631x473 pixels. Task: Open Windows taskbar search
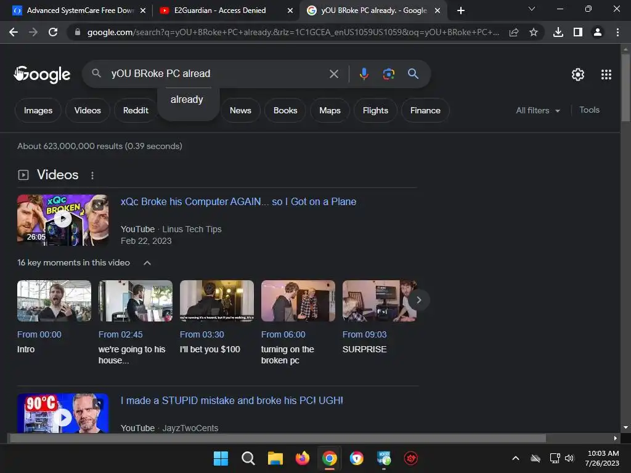click(248, 458)
